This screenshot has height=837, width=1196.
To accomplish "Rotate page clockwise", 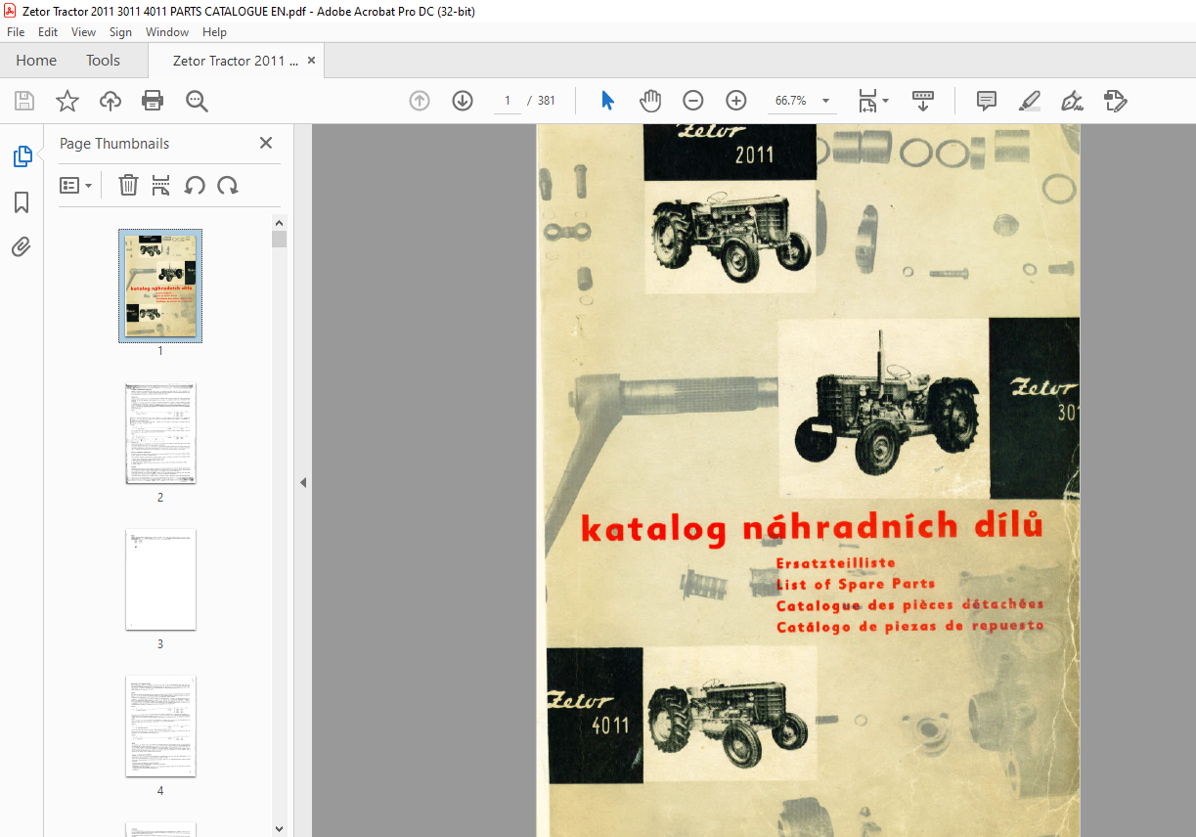I will [x=228, y=185].
